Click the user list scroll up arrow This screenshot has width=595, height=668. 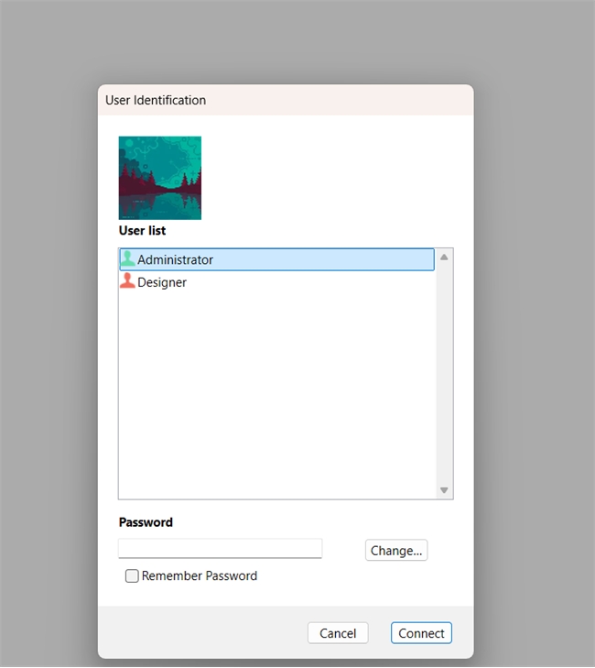point(444,257)
